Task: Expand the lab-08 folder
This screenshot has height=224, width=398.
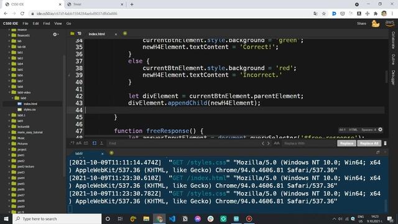Action: [x=9, y=47]
